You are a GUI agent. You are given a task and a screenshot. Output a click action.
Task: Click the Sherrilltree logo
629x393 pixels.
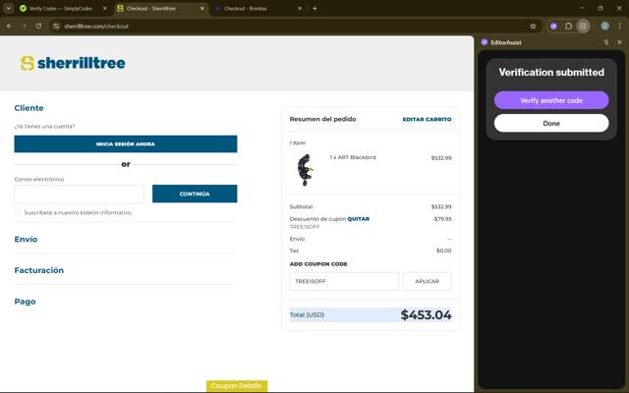tap(73, 63)
